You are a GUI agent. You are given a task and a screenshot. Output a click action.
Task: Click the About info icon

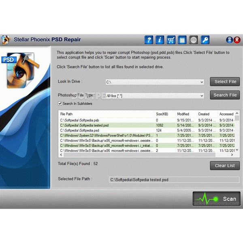coord(160,40)
